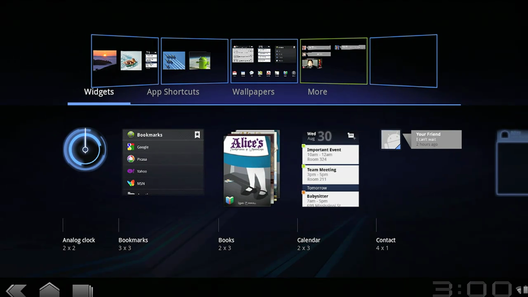Select the highlighted home screen panel thumbnail
This screenshot has height=297, width=528.
tap(334, 61)
